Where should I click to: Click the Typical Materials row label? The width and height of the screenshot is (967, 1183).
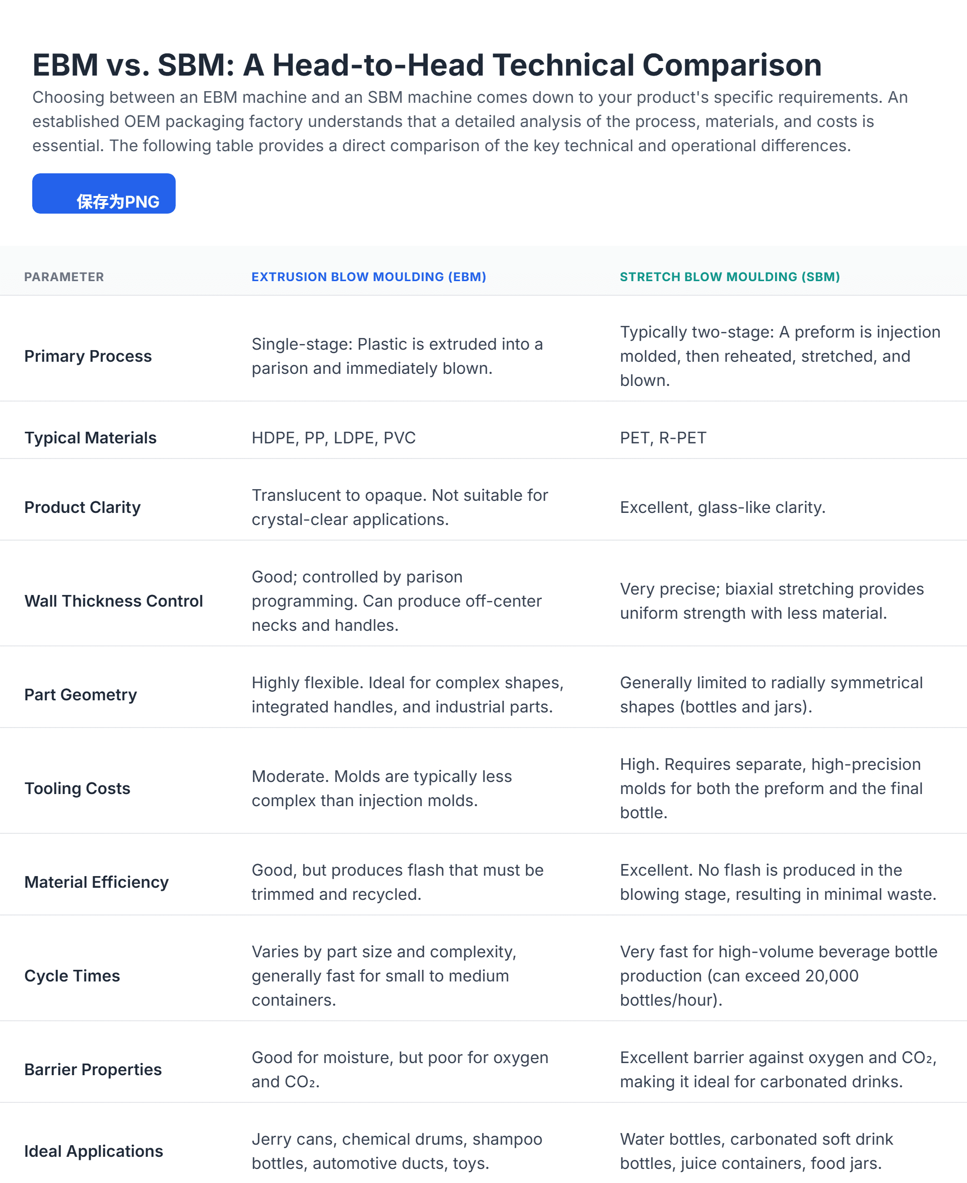(x=90, y=438)
